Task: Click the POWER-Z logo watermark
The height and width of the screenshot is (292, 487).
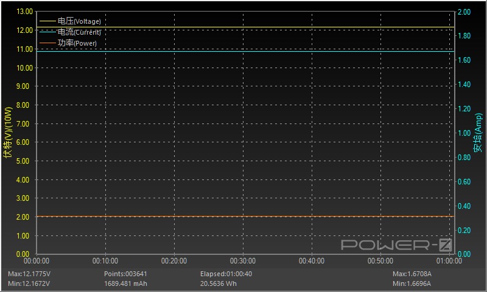Action: coord(396,245)
